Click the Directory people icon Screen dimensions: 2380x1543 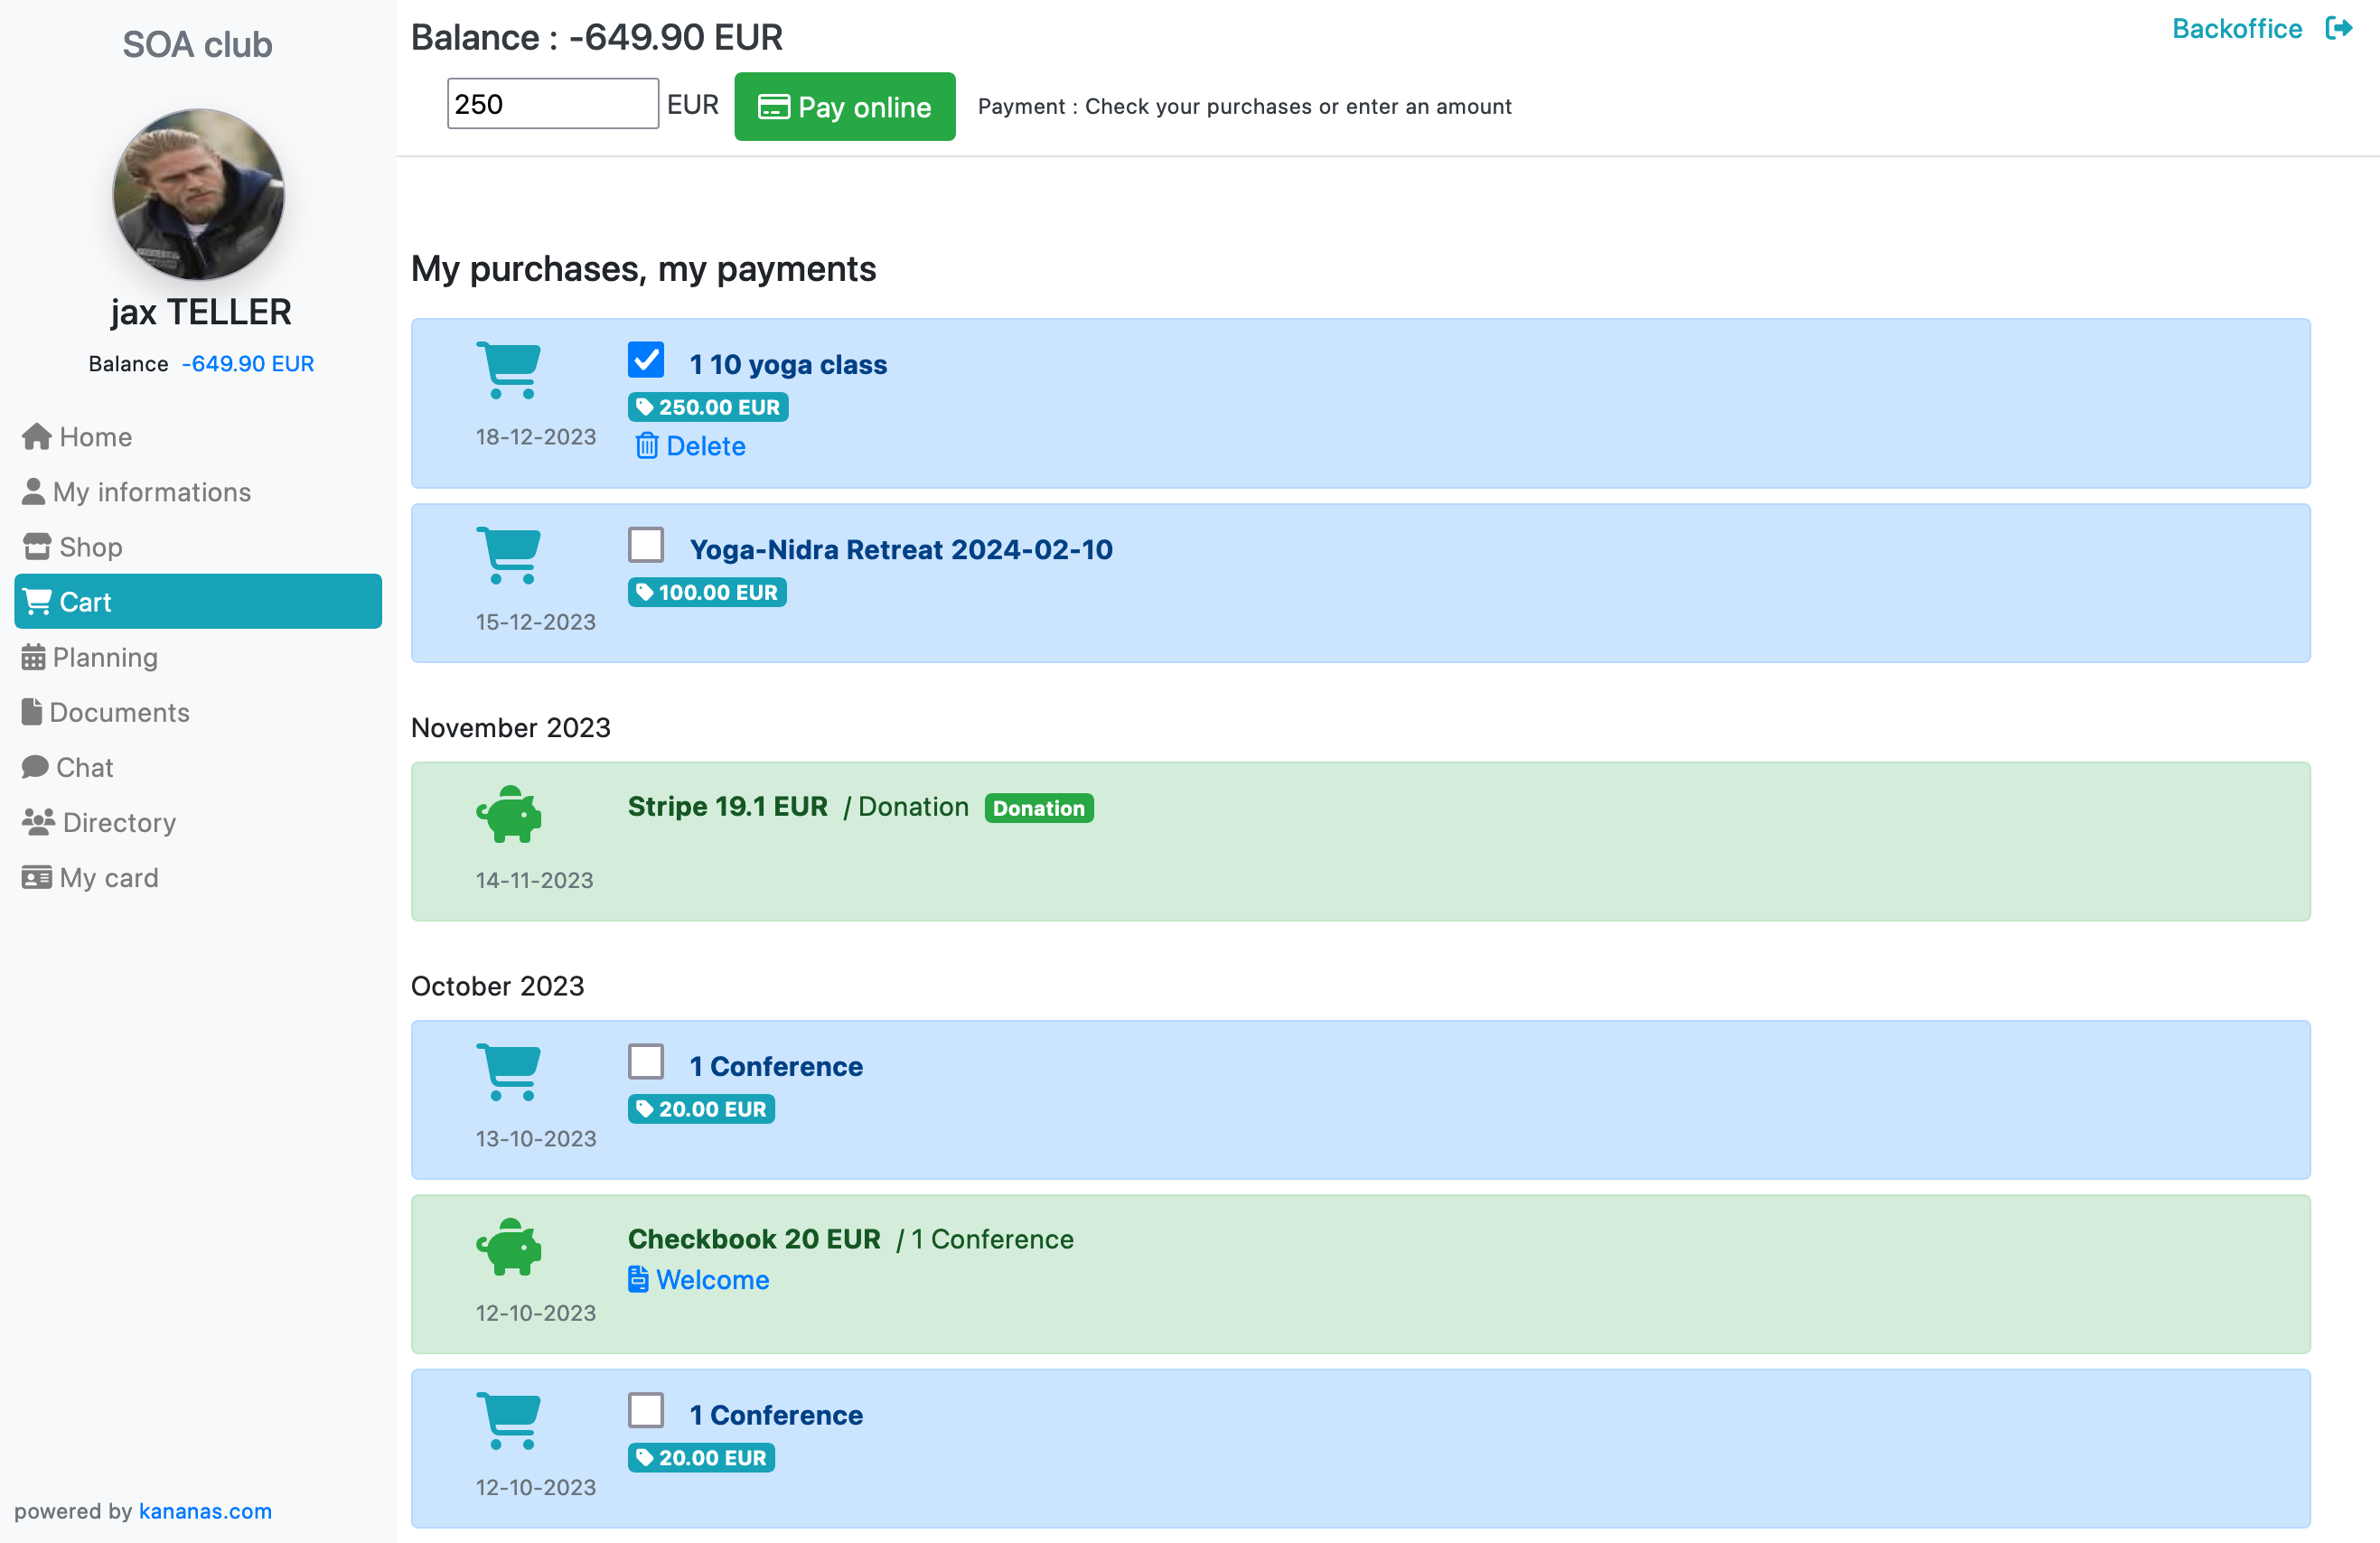(x=38, y=822)
